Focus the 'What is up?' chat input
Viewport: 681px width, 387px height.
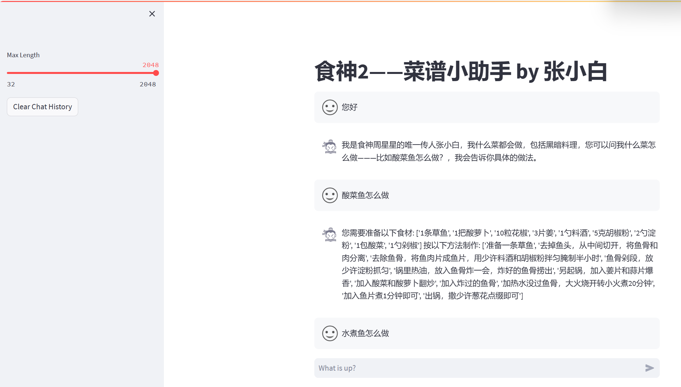pos(478,368)
